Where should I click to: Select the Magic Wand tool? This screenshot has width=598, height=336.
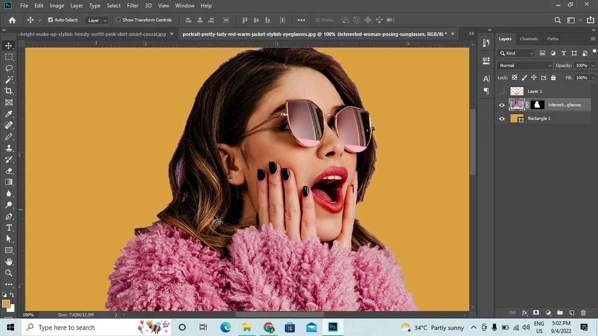pyautogui.click(x=9, y=80)
